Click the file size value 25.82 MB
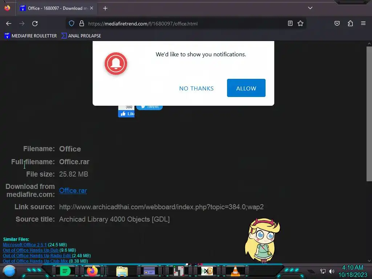The image size is (372, 279). [73, 174]
